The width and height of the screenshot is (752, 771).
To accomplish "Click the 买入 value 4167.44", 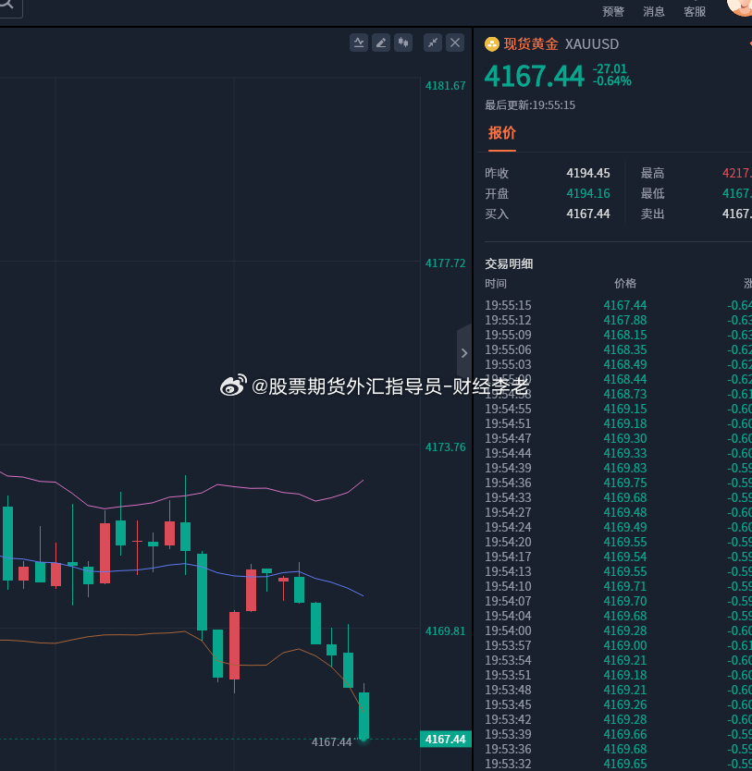I will click(587, 214).
